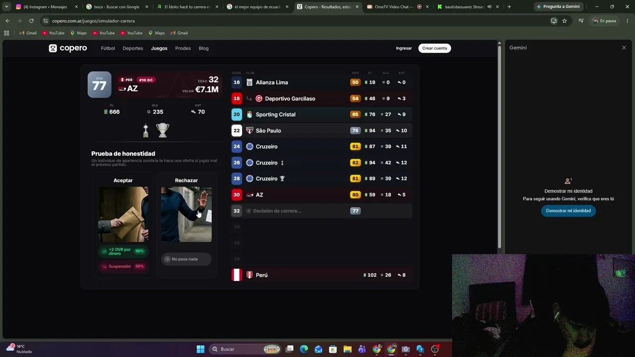Reload the page
Viewport: 635px width, 357px height.
(x=31, y=21)
